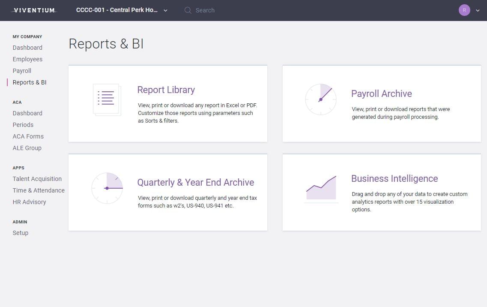This screenshot has width=487, height=307.
Task: Click Payroll Archive description text
Action: (400, 113)
